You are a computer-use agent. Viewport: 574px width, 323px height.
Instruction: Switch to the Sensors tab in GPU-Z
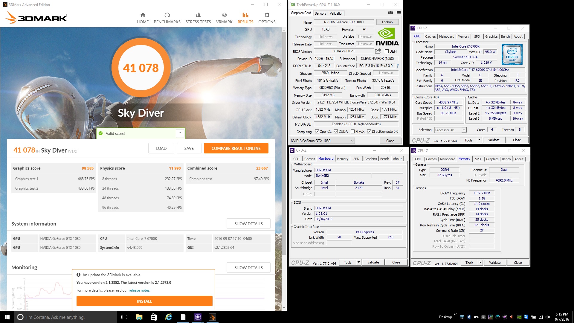tap(320, 13)
